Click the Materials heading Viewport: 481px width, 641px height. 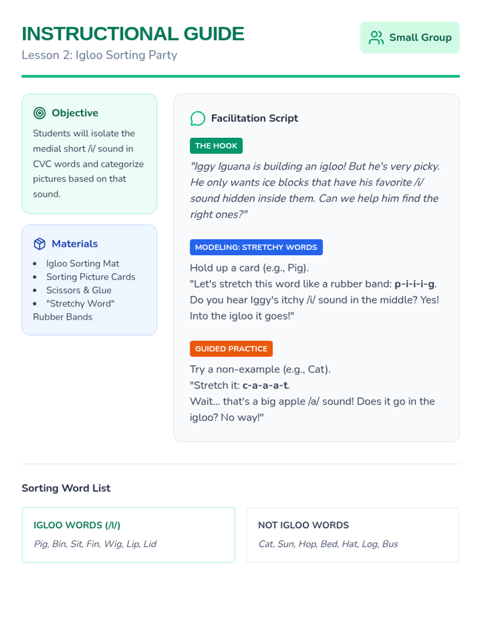click(75, 244)
